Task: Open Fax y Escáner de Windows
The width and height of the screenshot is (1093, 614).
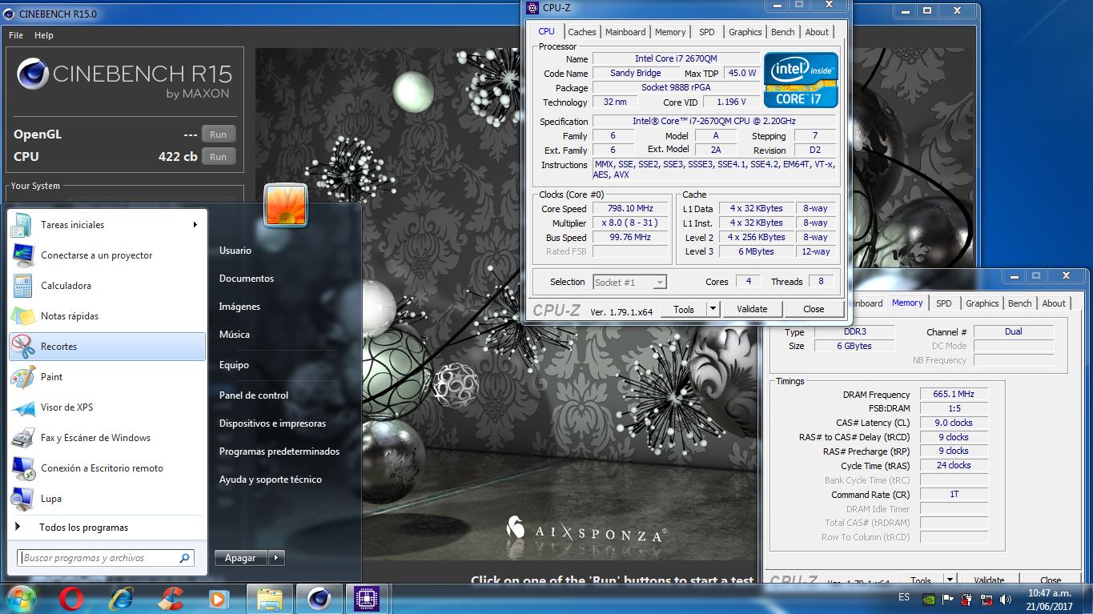Action: pyautogui.click(x=107, y=438)
